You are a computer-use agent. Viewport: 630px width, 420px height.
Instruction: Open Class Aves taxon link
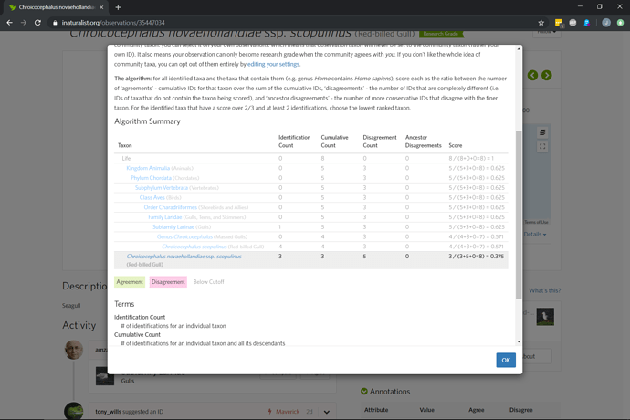(152, 198)
